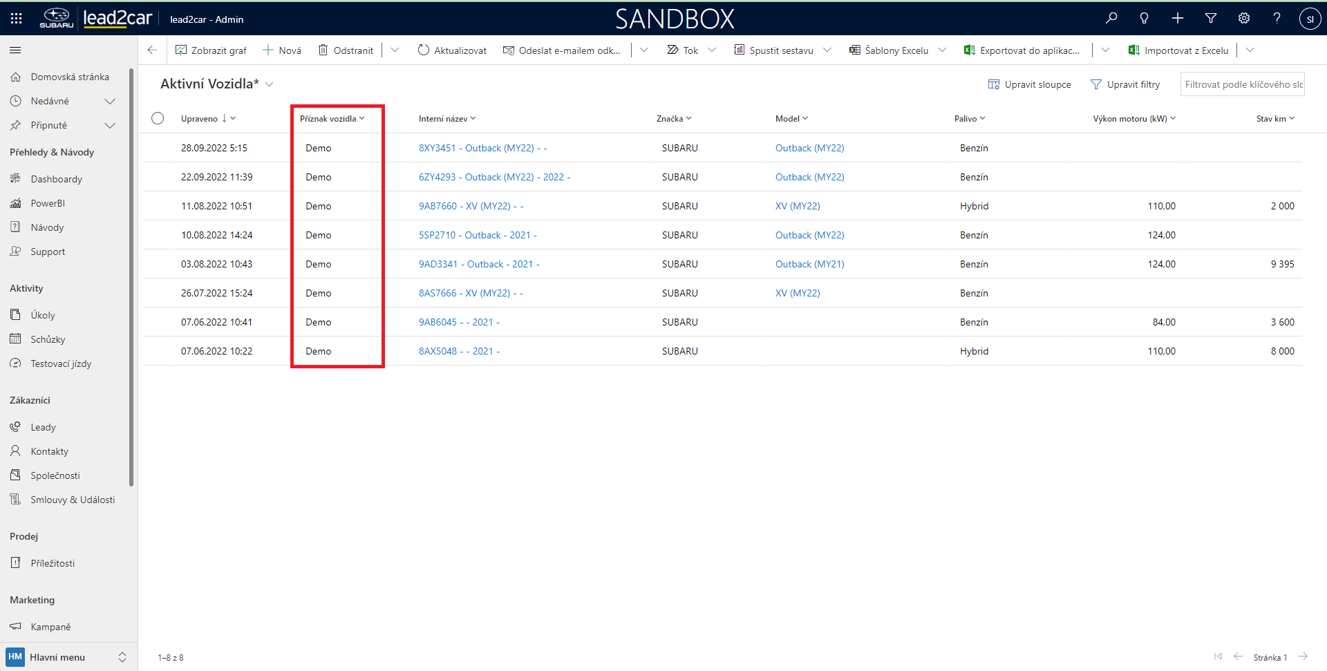Open the app launcher waffle icon
Viewport: 1327px width, 671px height.
(x=16, y=19)
